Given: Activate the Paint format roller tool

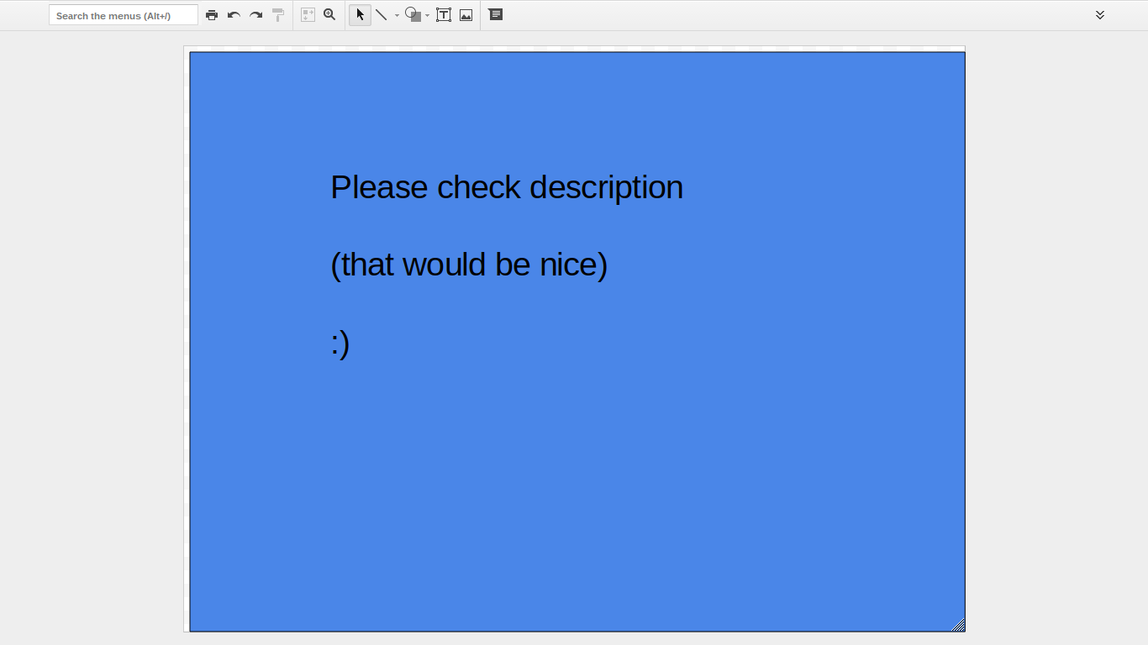Looking at the screenshot, I should [x=278, y=15].
